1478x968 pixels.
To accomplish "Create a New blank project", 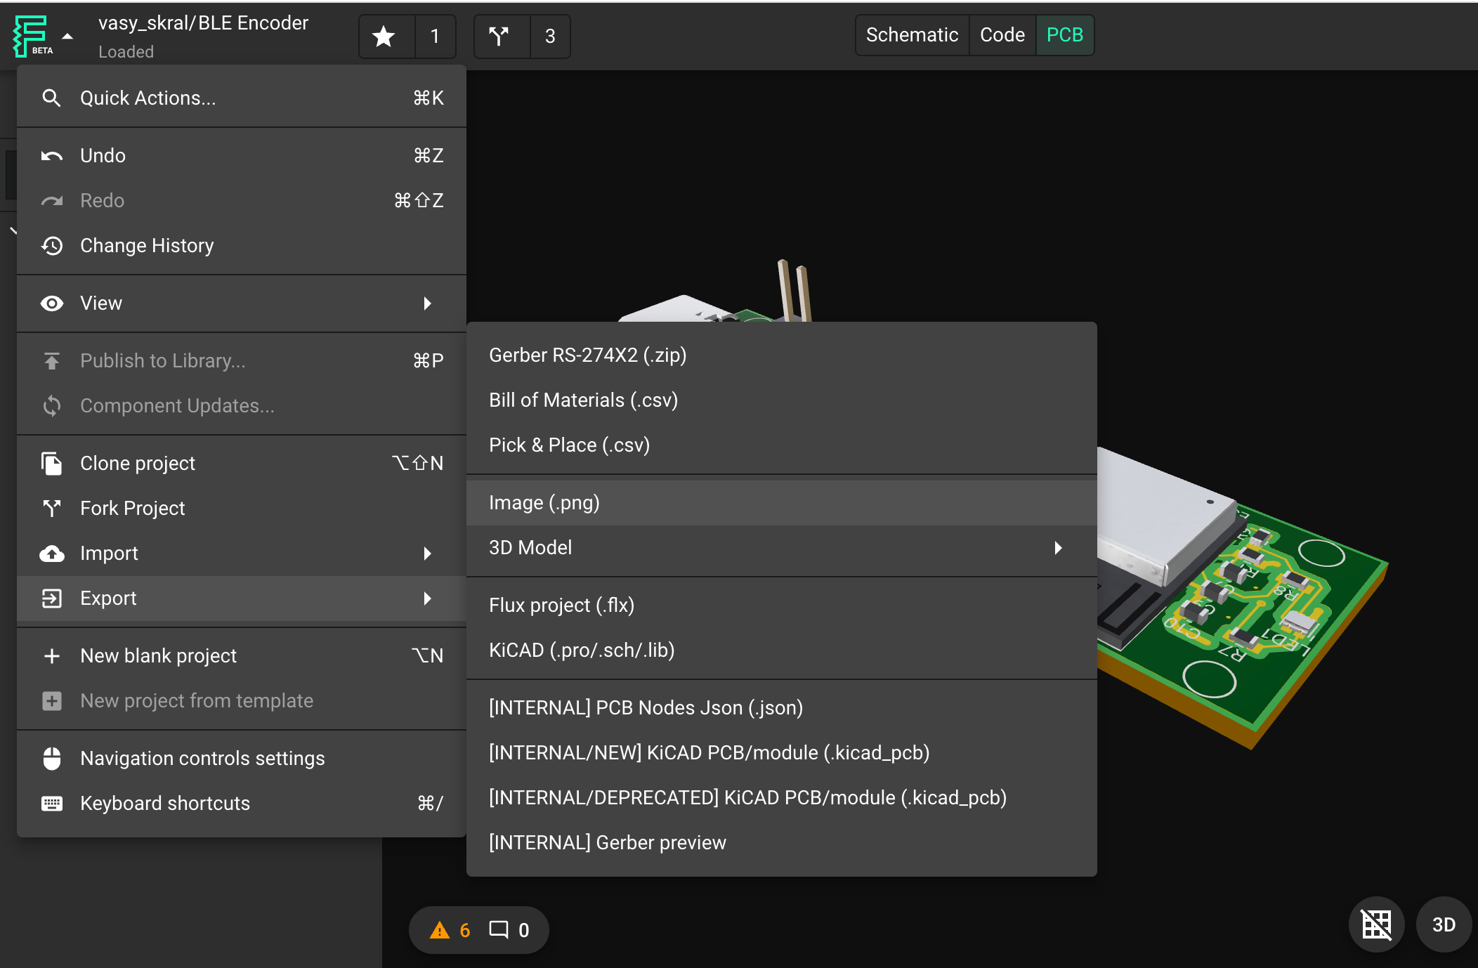I will [242, 655].
